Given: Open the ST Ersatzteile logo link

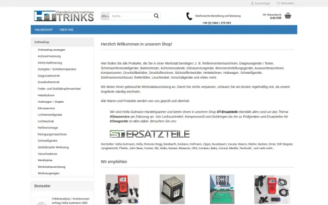Looking at the screenshot, I should pyautogui.click(x=150, y=134).
